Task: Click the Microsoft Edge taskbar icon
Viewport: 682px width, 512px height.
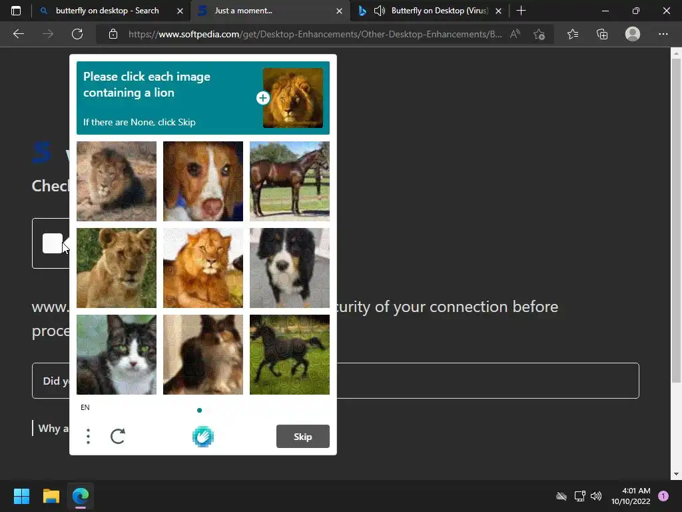Action: pos(81,496)
